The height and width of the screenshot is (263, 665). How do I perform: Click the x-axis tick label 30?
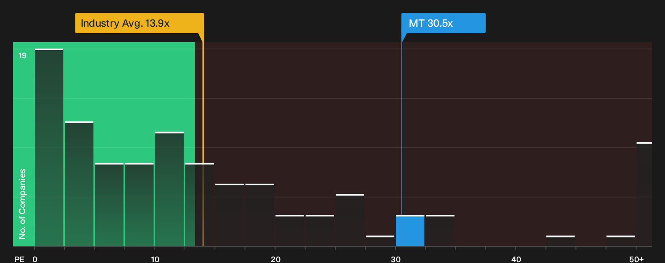coord(396,259)
